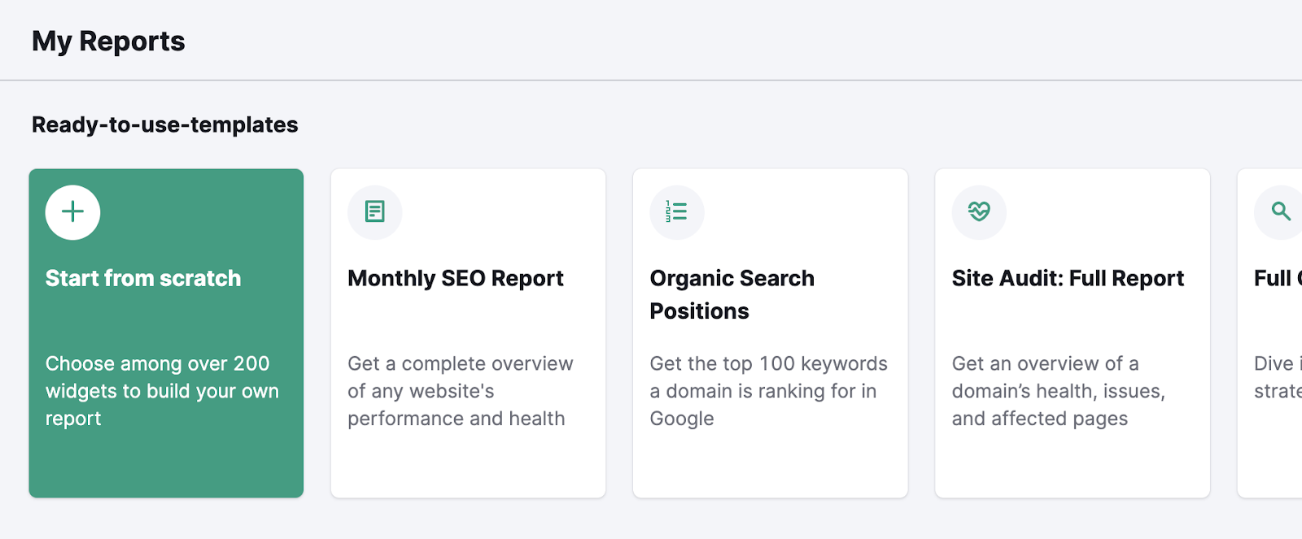Choose the Organic Search Positions template
The height and width of the screenshot is (539, 1302).
click(x=770, y=333)
